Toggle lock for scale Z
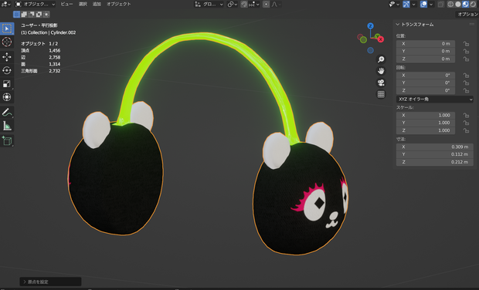 pyautogui.click(x=466, y=130)
